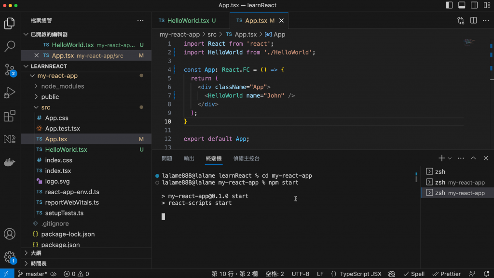Open terminal launch profile dropdown arrow
This screenshot has height=278, width=494.
pyautogui.click(x=450, y=159)
